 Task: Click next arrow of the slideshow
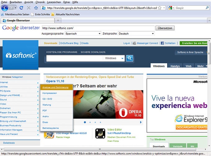[141, 122]
